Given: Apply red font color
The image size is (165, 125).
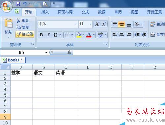Looking at the screenshot, I should pos(89,35).
